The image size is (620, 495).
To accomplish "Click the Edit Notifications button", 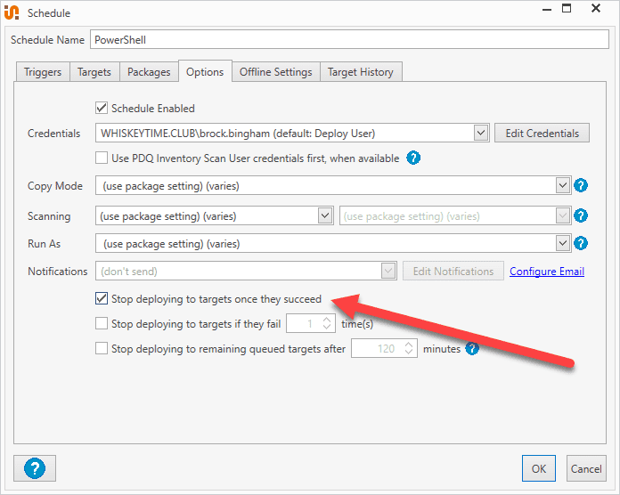I will click(453, 271).
